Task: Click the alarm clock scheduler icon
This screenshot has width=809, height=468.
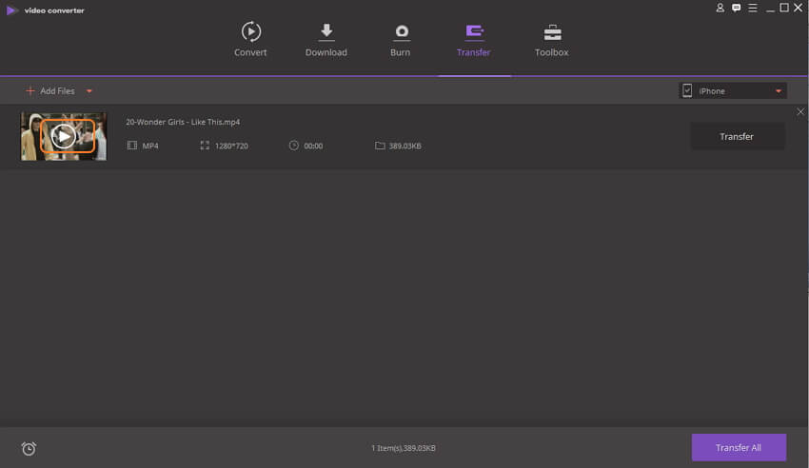Action: tap(29, 448)
